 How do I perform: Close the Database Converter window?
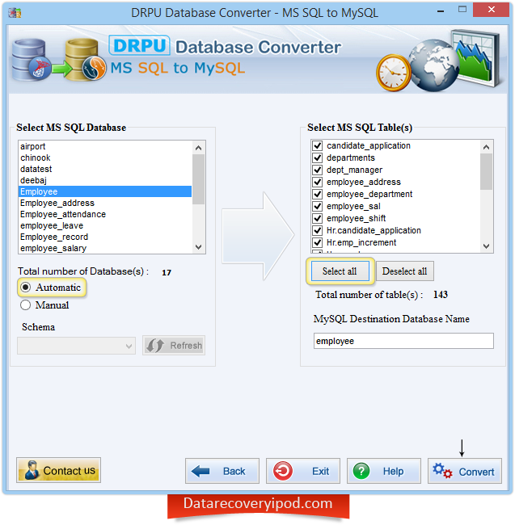click(492, 10)
